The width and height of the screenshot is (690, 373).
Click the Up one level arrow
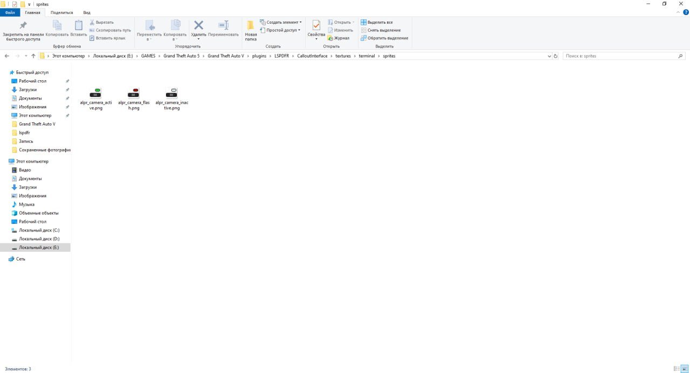[x=33, y=56]
